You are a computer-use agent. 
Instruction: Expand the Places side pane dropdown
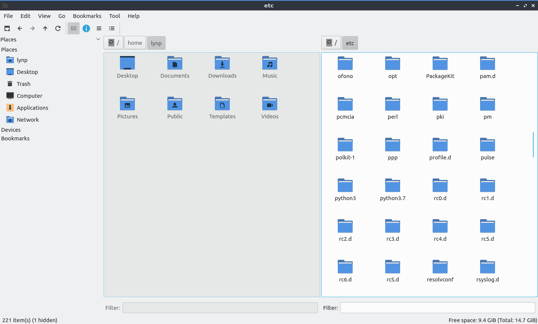(98, 39)
